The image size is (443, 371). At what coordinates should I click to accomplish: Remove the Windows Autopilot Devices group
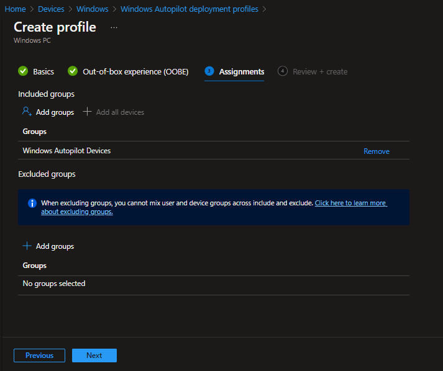377,151
